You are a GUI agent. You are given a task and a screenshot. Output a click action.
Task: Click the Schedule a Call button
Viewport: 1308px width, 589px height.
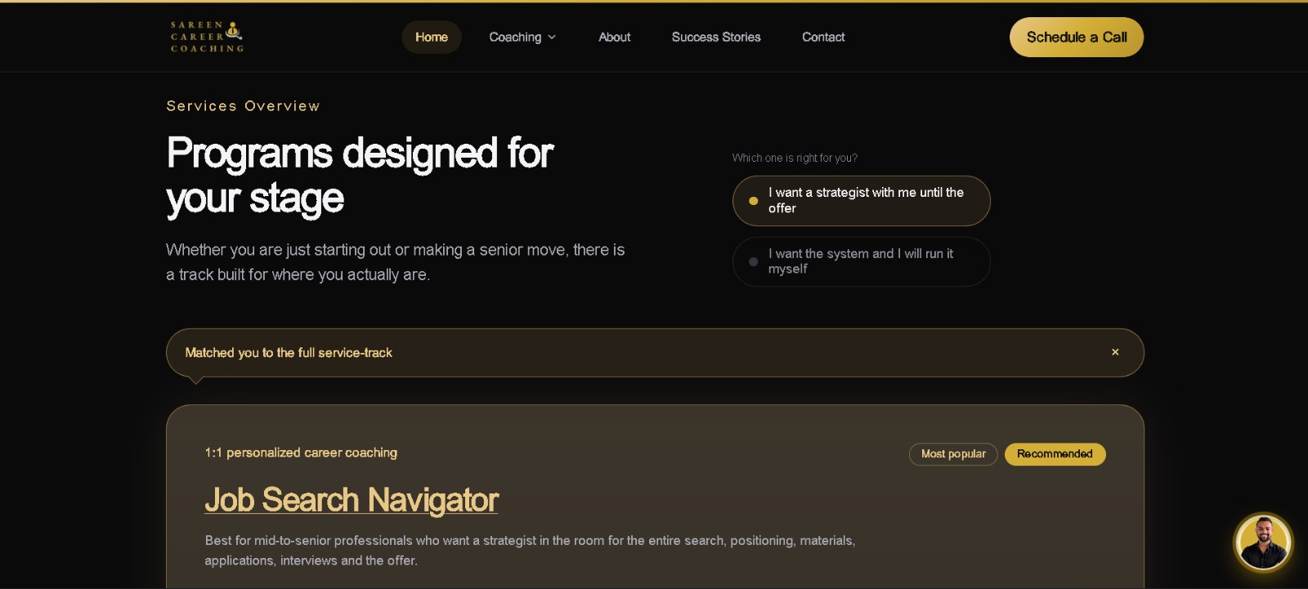point(1077,37)
